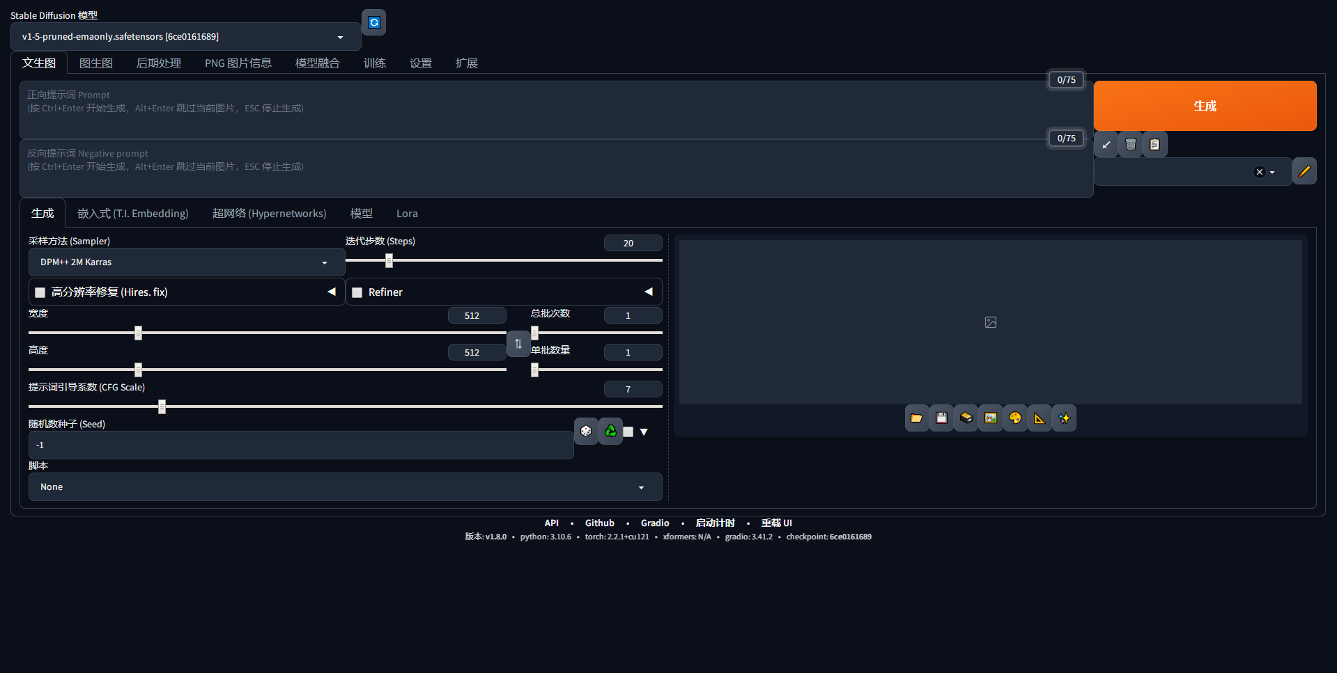Open the 后期处理 tab
Screen dimensions: 1337x673
point(159,63)
